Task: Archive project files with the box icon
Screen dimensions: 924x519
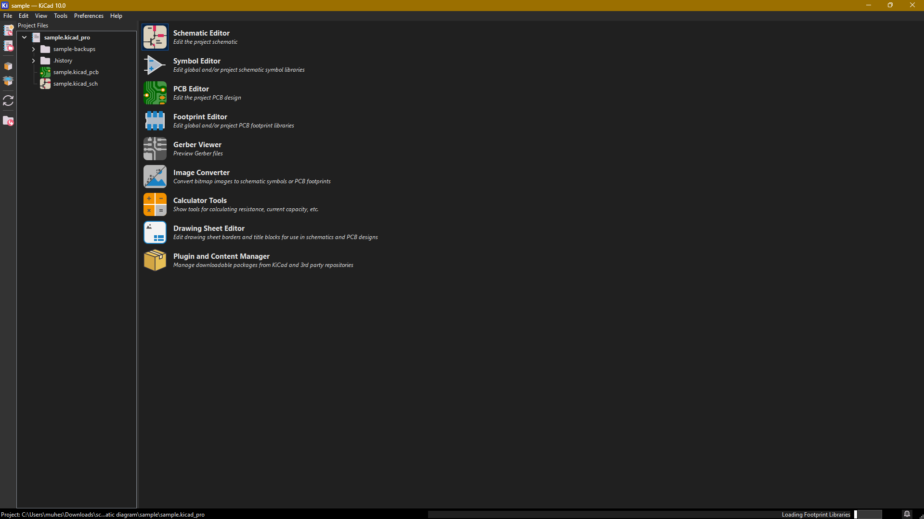Action: pos(8,66)
